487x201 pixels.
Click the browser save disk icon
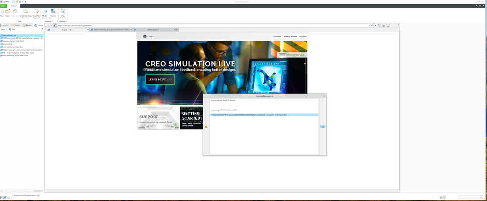pos(388,25)
